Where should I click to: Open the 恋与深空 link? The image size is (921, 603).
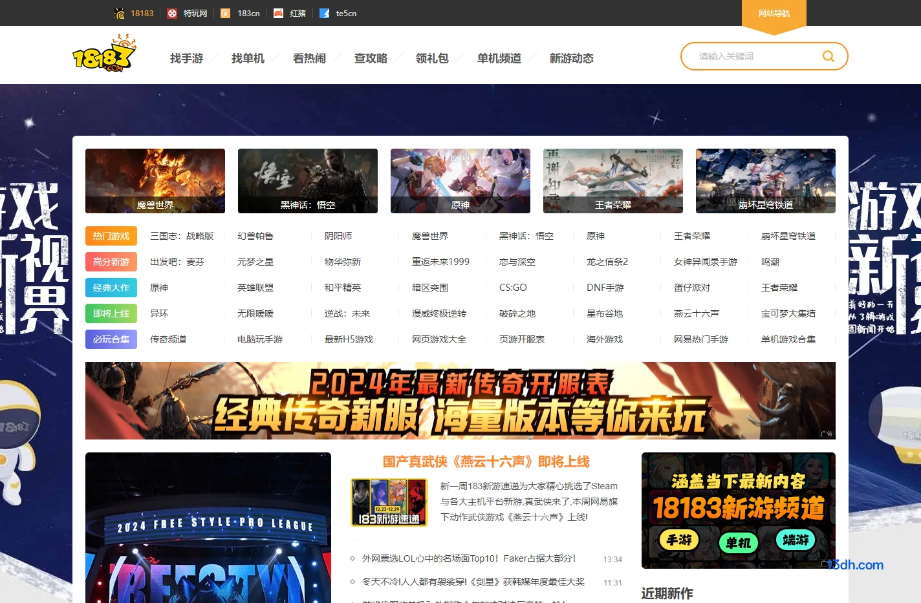coord(517,262)
